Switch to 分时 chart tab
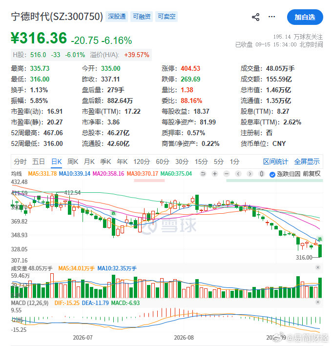The image size is (332, 346). pos(20,162)
